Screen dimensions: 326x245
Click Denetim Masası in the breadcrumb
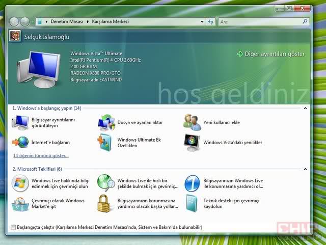click(x=67, y=21)
